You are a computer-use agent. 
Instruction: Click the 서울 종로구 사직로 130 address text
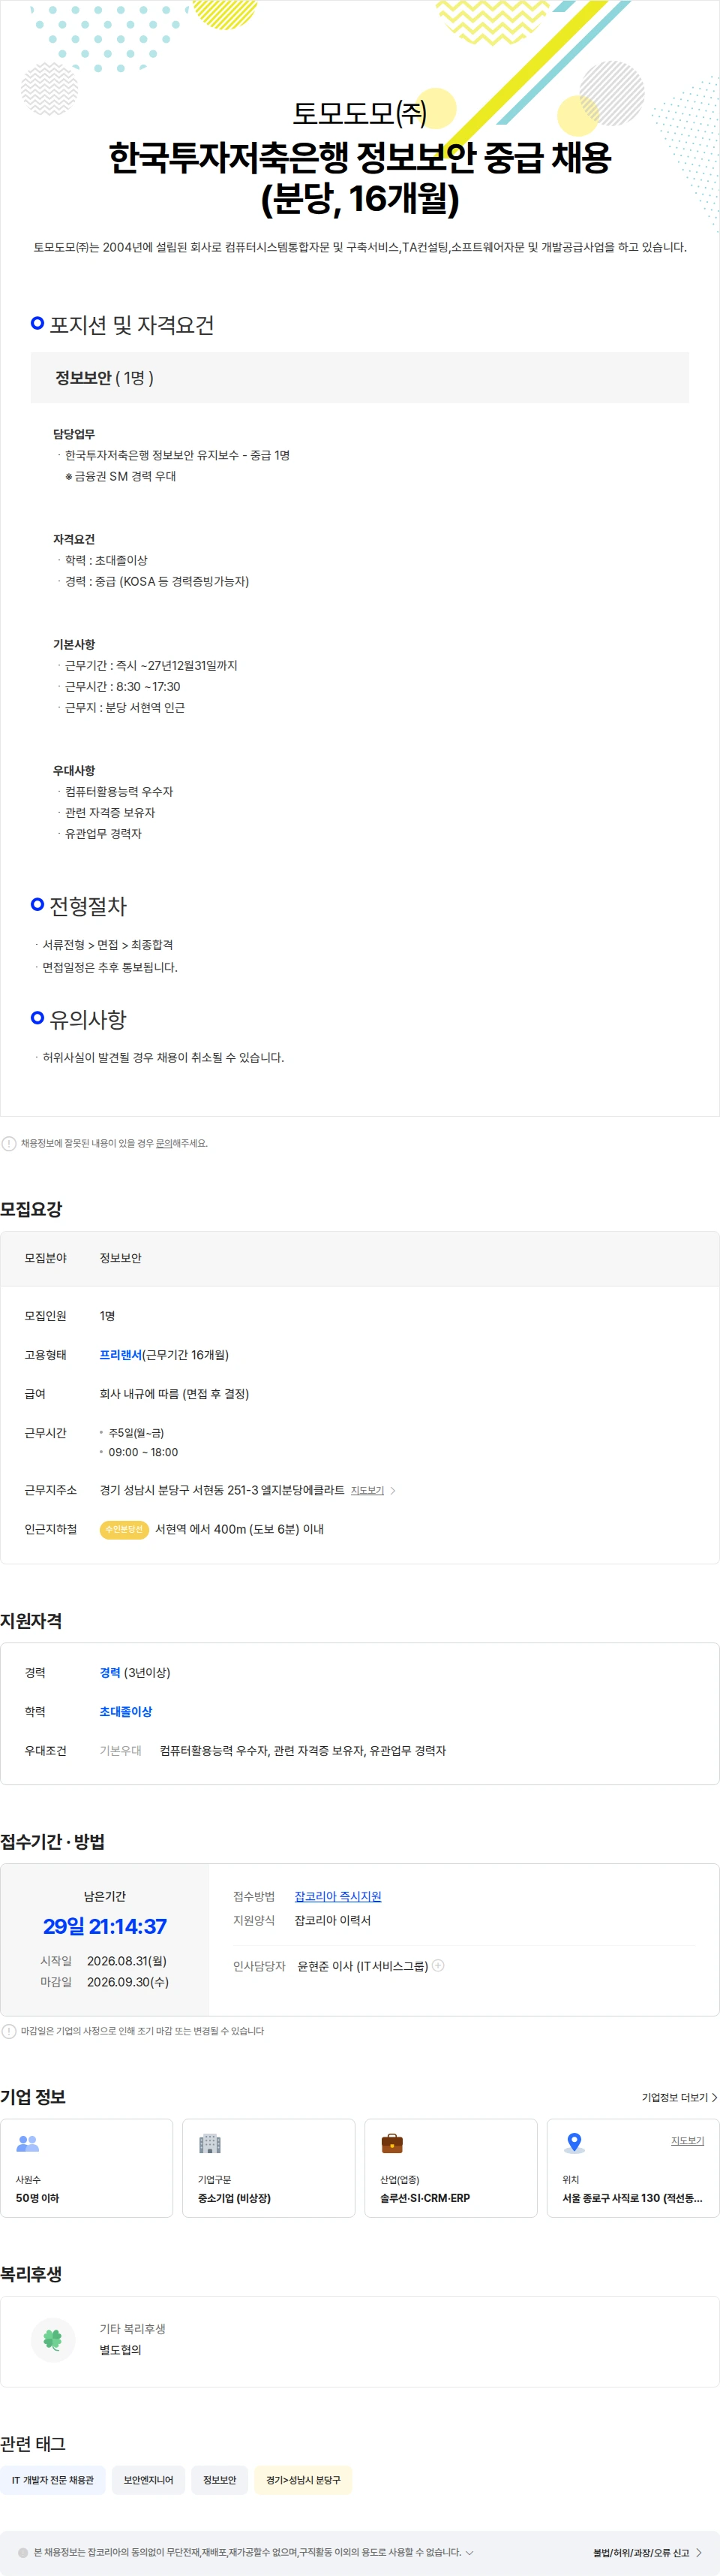[632, 2197]
